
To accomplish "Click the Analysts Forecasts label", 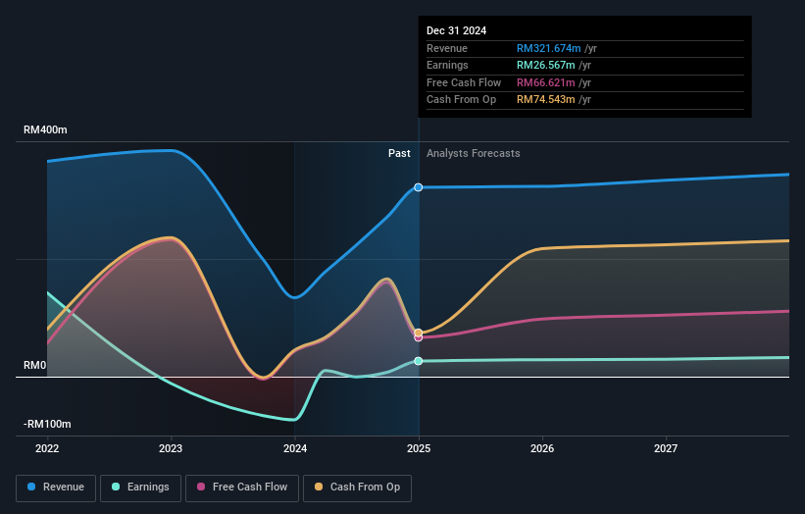I will point(473,153).
